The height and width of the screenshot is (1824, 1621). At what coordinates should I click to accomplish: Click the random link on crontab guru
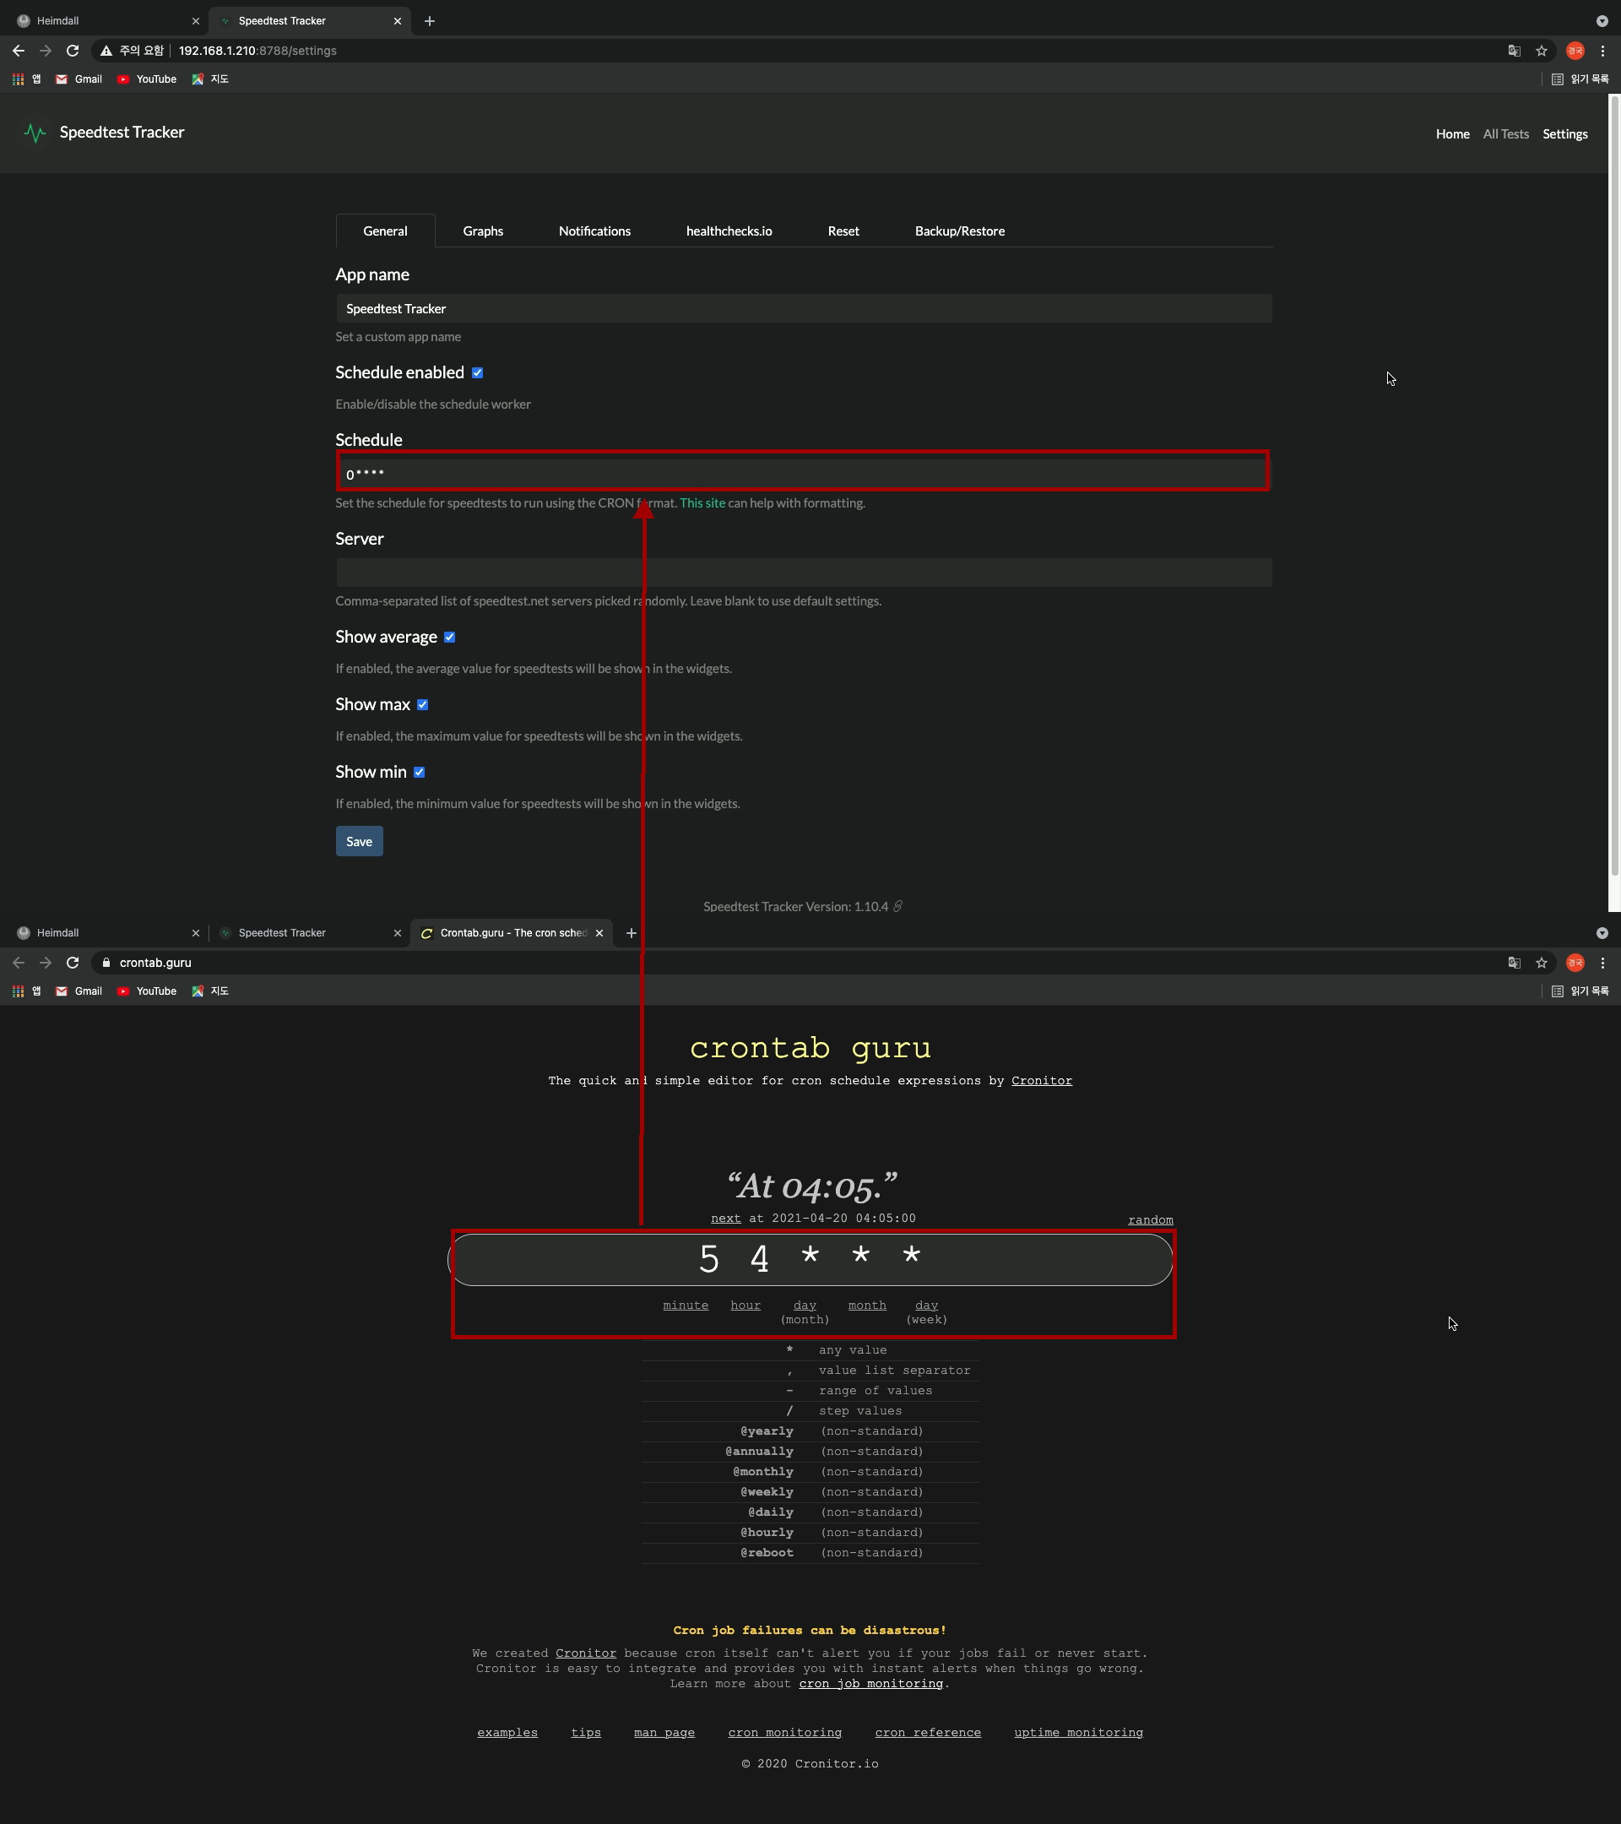click(1150, 1220)
